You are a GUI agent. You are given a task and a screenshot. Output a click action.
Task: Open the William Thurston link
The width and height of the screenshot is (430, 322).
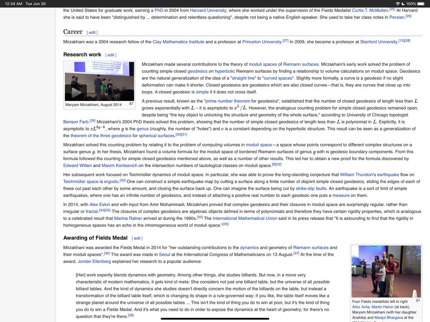tap(357, 175)
